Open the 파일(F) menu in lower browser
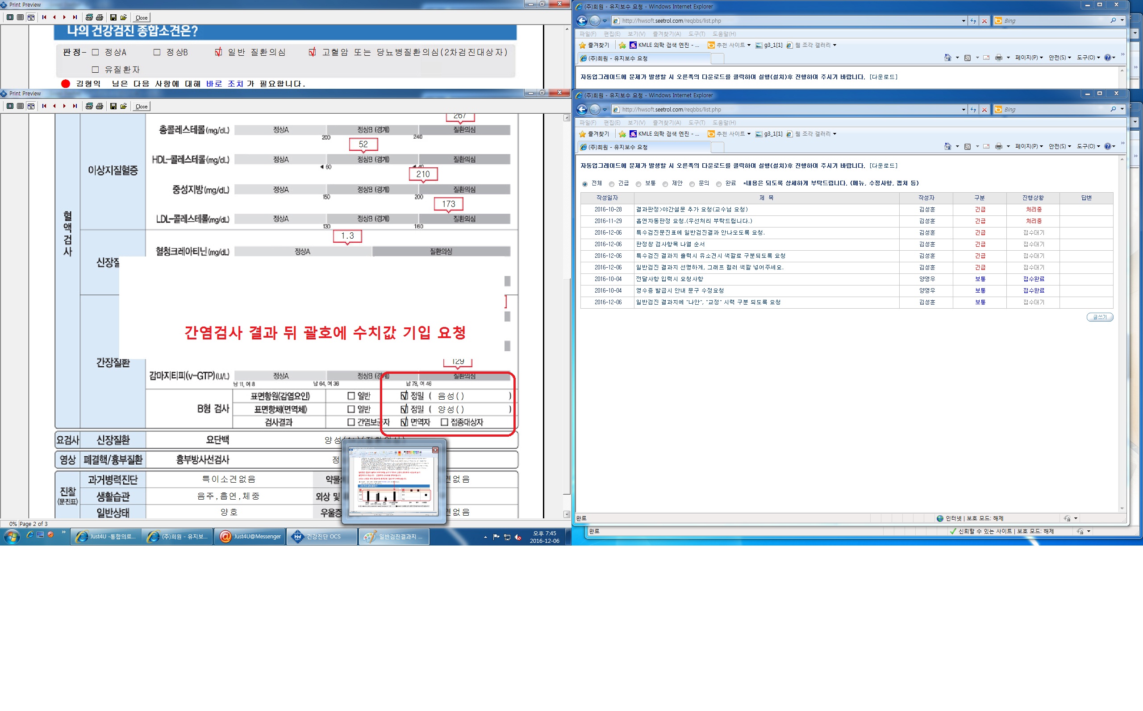Image resolution: width=1143 pixels, height=711 pixels. tap(588, 123)
